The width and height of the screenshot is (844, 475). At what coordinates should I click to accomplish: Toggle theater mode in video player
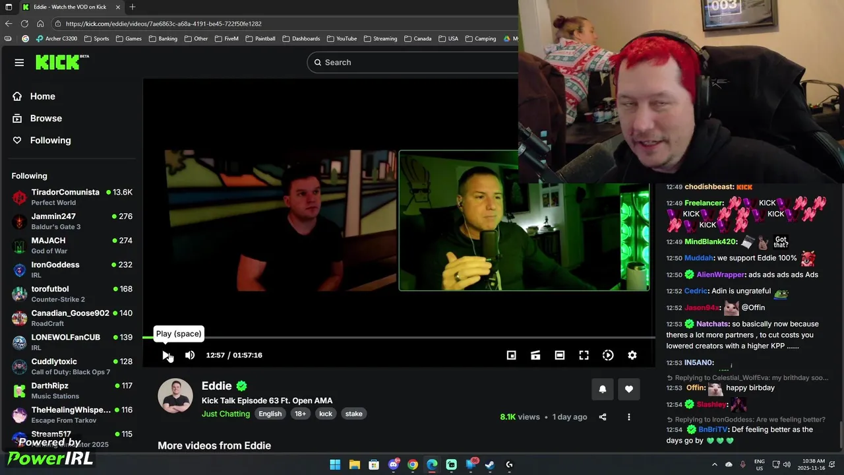click(560, 355)
